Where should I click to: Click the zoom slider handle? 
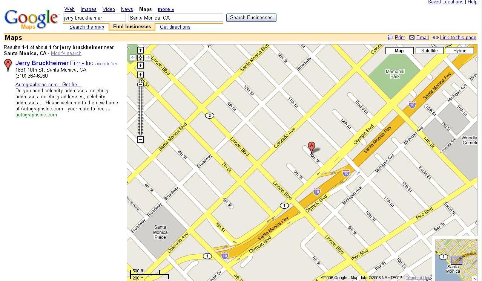[x=140, y=84]
